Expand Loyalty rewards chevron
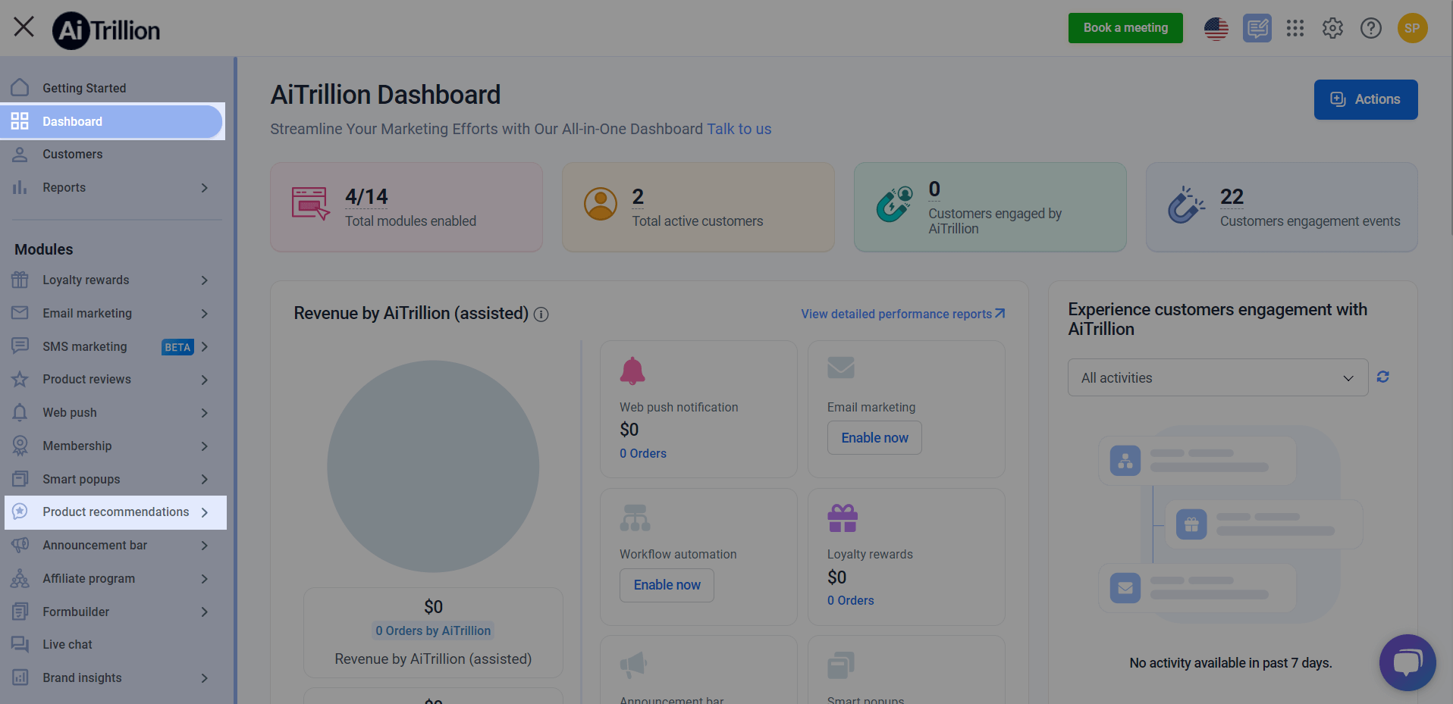 tap(205, 280)
